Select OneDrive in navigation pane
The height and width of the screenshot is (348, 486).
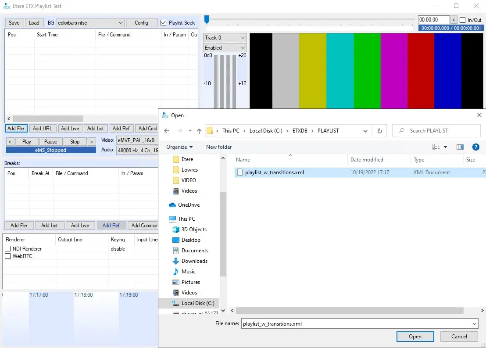189,205
